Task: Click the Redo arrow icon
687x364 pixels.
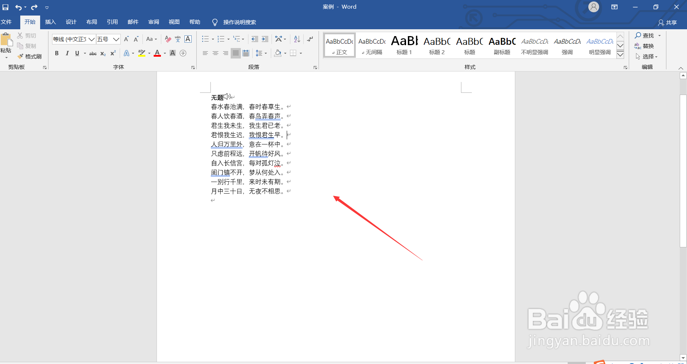Action: click(34, 7)
